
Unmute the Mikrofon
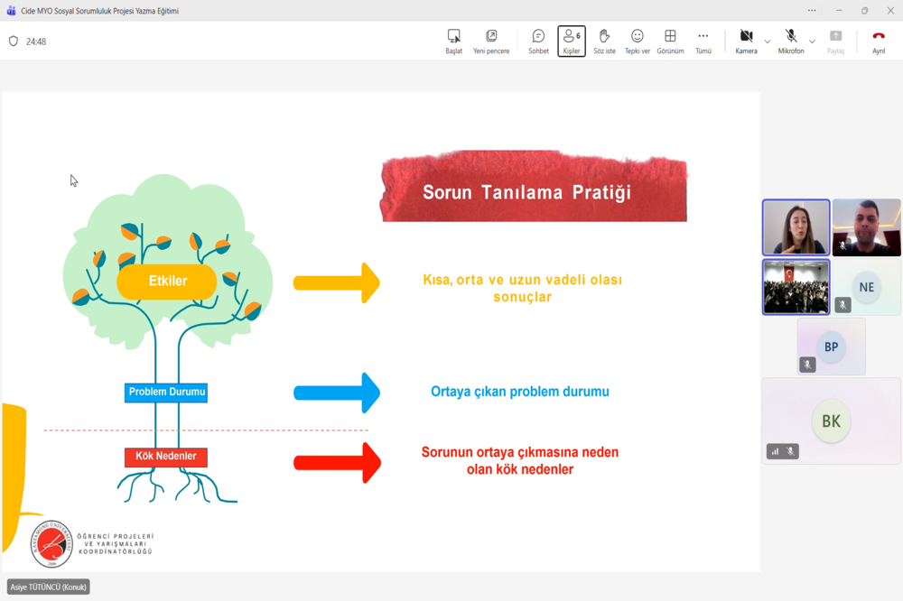(x=791, y=42)
